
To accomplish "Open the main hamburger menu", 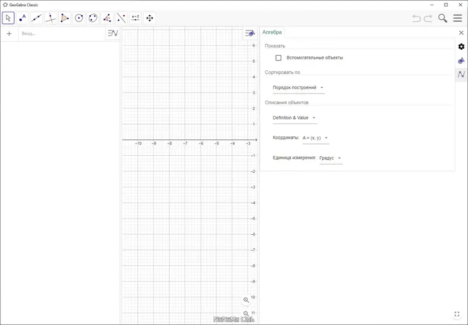I will (457, 18).
